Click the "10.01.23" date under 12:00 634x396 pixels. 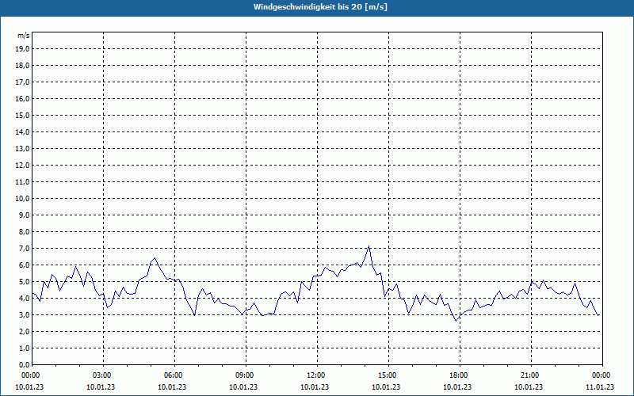[x=315, y=387]
